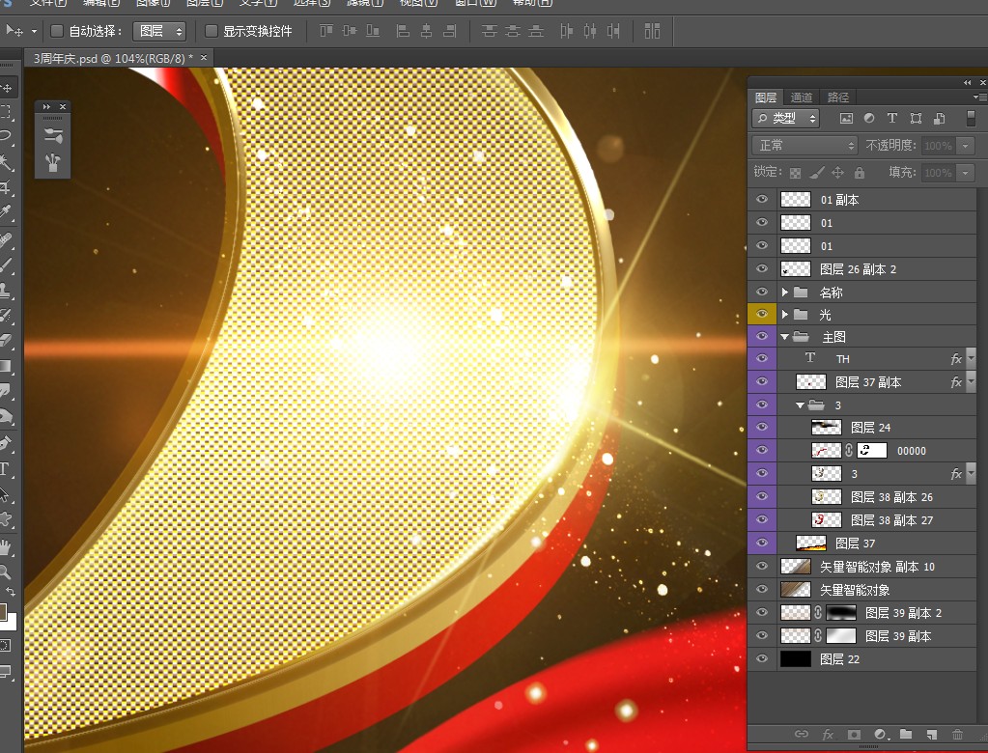Select the Eyedropper tool
Image resolution: width=988 pixels, height=753 pixels.
[x=6, y=211]
